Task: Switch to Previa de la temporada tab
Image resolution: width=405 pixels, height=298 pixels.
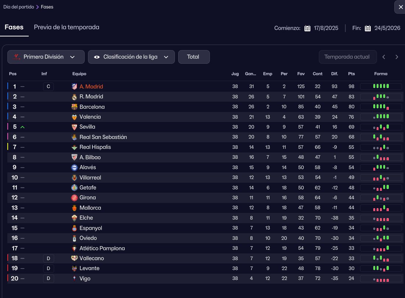Action: click(x=67, y=27)
